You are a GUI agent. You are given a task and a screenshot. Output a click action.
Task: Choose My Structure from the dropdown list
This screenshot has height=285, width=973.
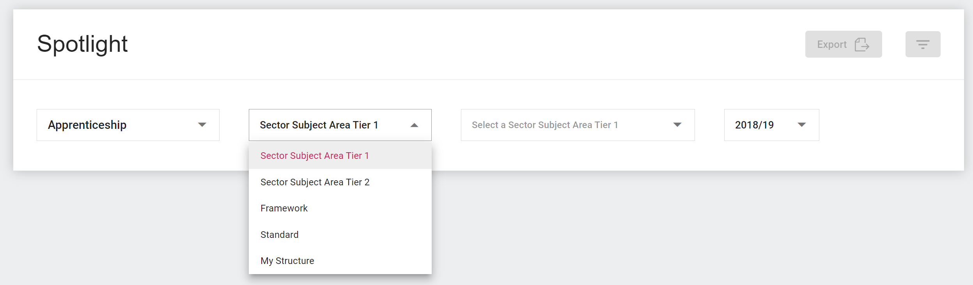(287, 261)
